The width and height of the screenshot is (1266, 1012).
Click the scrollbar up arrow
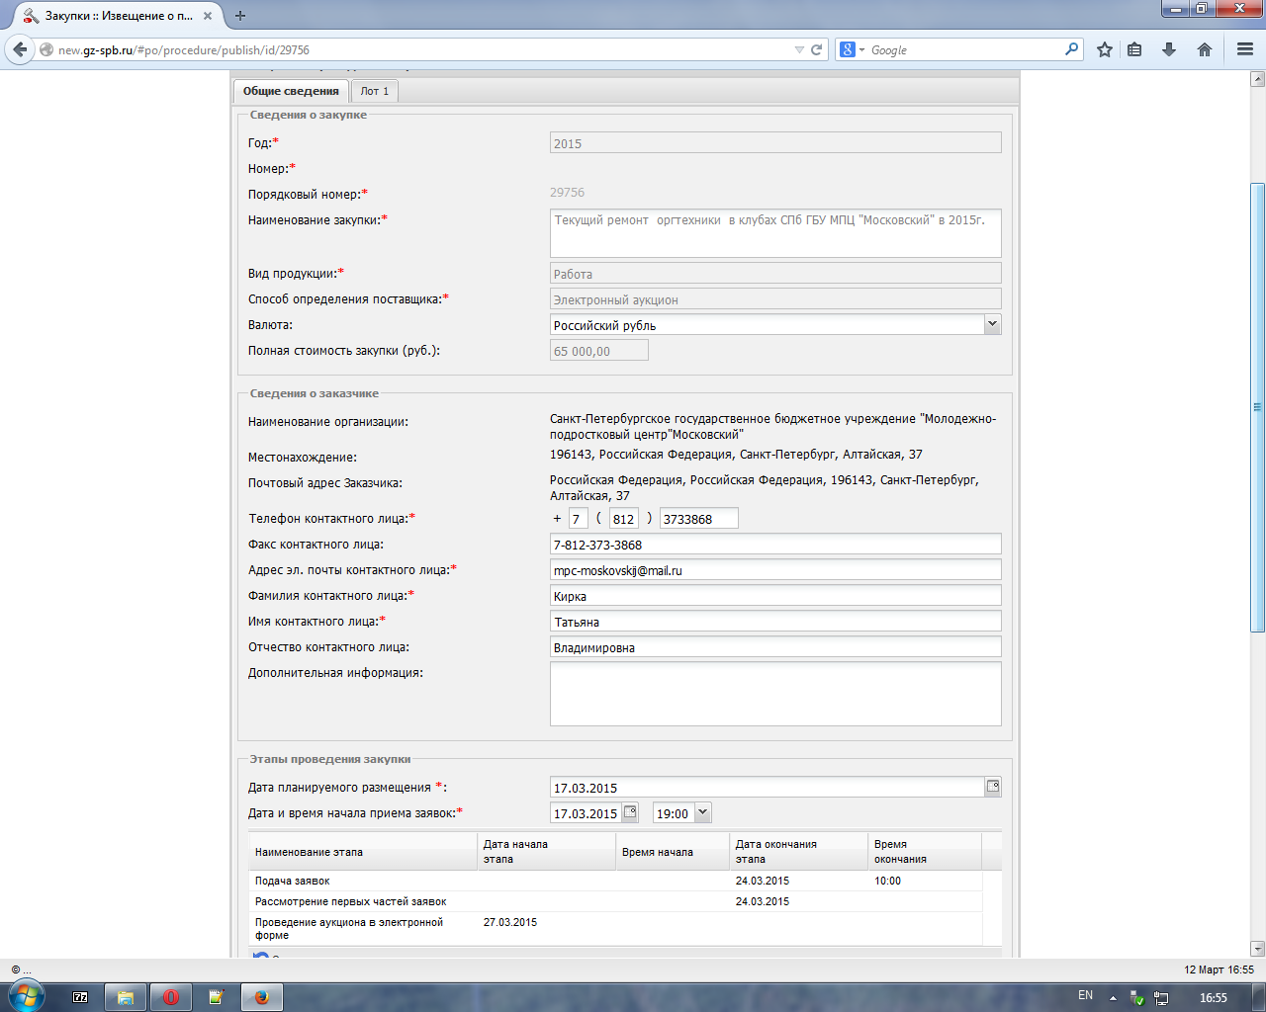click(1257, 77)
